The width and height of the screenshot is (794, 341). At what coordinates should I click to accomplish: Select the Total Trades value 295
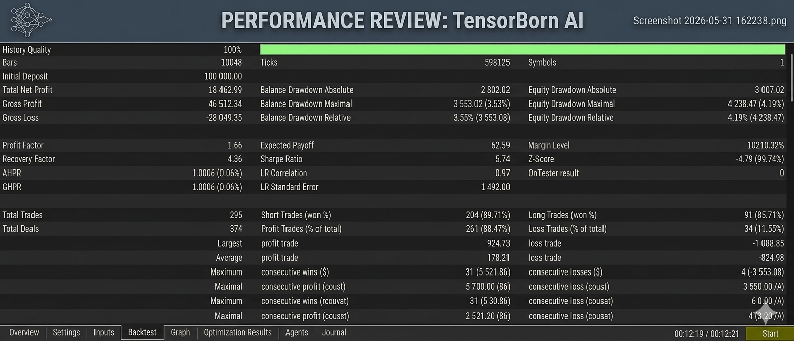(236, 215)
